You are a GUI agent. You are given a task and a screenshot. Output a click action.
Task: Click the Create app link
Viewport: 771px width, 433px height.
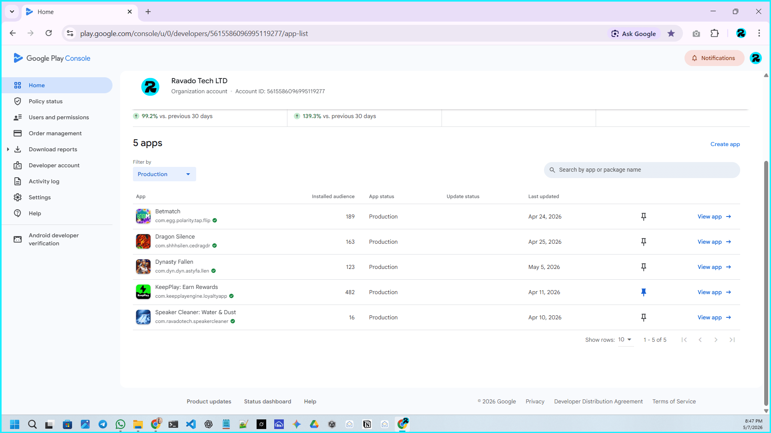[x=725, y=144]
